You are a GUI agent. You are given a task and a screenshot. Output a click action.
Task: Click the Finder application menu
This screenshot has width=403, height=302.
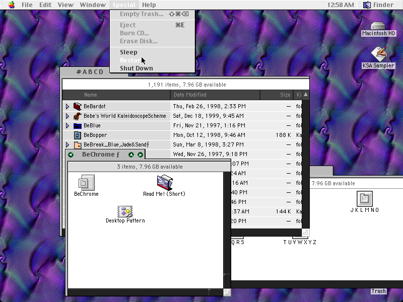point(378,5)
